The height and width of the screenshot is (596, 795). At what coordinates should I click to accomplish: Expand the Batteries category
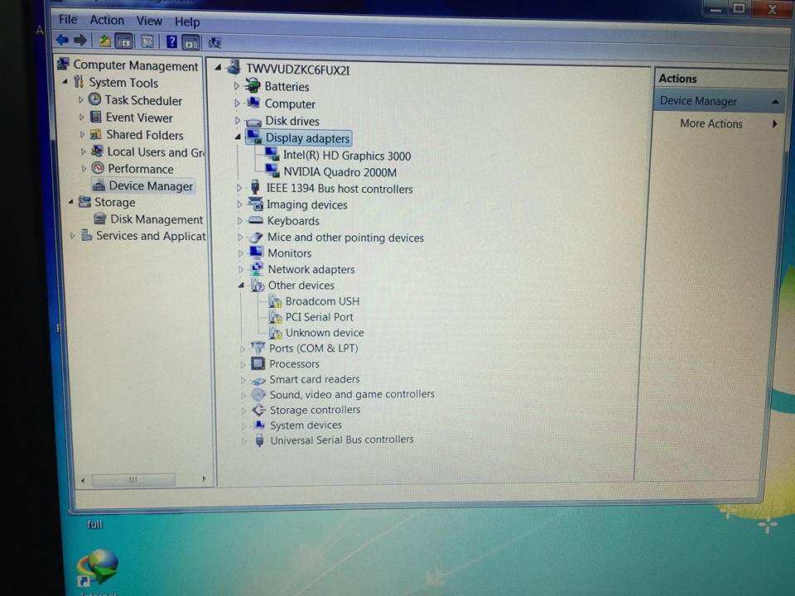(237, 86)
